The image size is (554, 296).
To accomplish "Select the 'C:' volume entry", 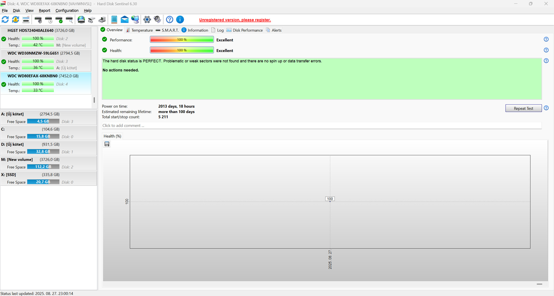I will point(49,133).
